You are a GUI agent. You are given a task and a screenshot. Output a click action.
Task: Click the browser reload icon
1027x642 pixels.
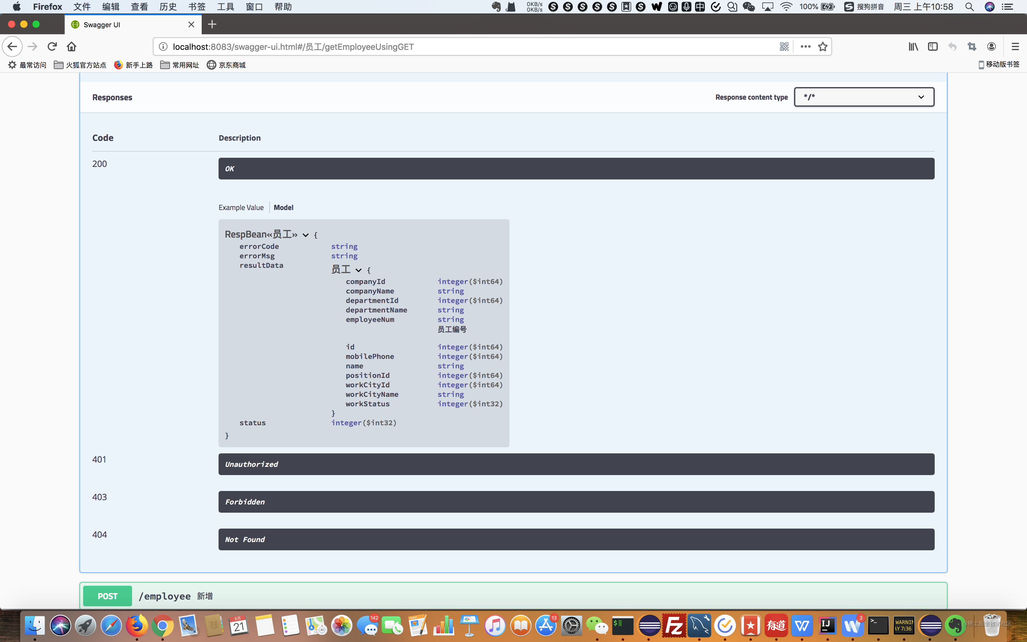tap(52, 47)
